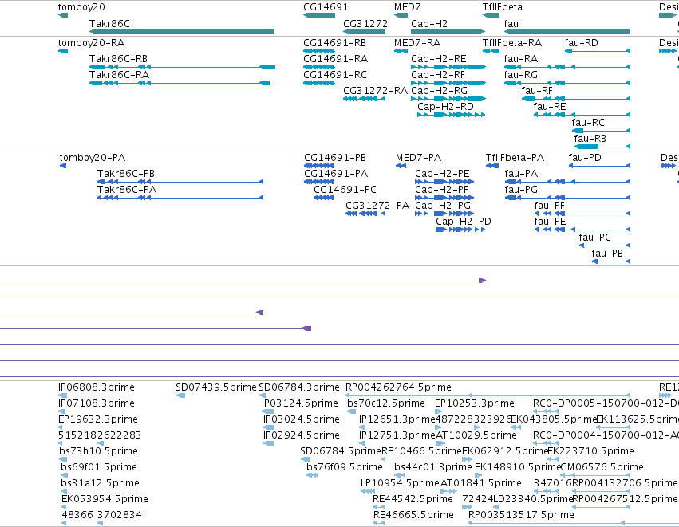Click EST EK053954.5prime

64,507
